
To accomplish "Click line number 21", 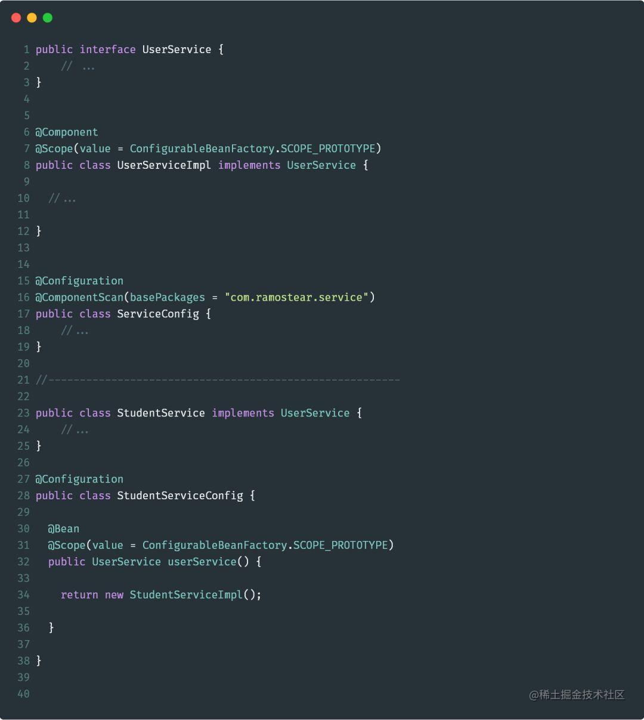I will pos(23,380).
